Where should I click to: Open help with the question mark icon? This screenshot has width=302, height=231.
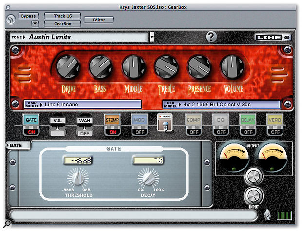pyautogui.click(x=211, y=37)
